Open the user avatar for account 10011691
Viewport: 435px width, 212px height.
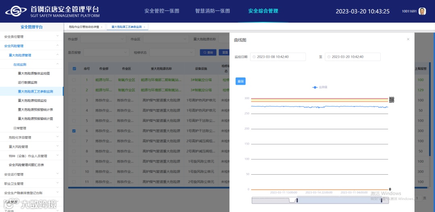(x=422, y=11)
